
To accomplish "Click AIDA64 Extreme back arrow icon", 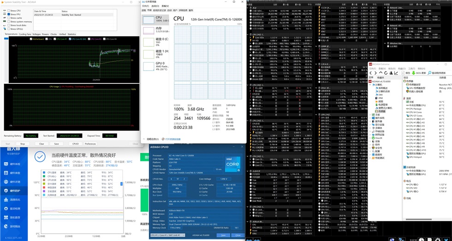I will tap(370, 73).
